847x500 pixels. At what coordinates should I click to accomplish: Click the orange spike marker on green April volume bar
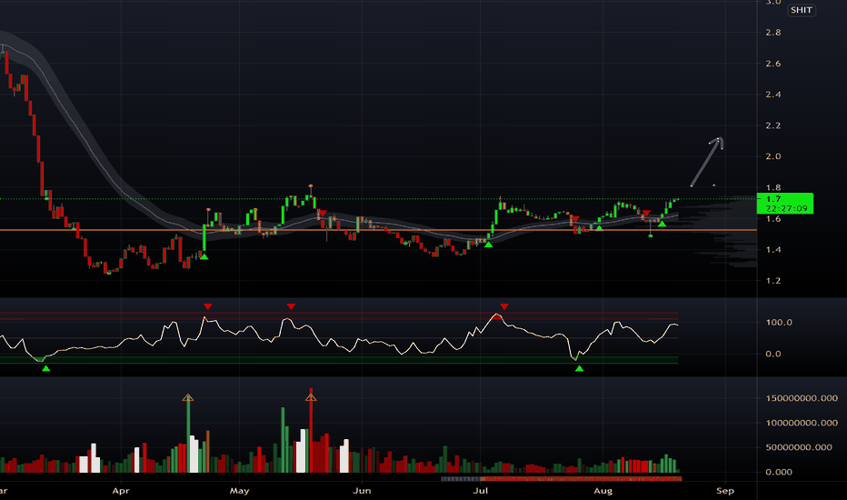pos(187,398)
